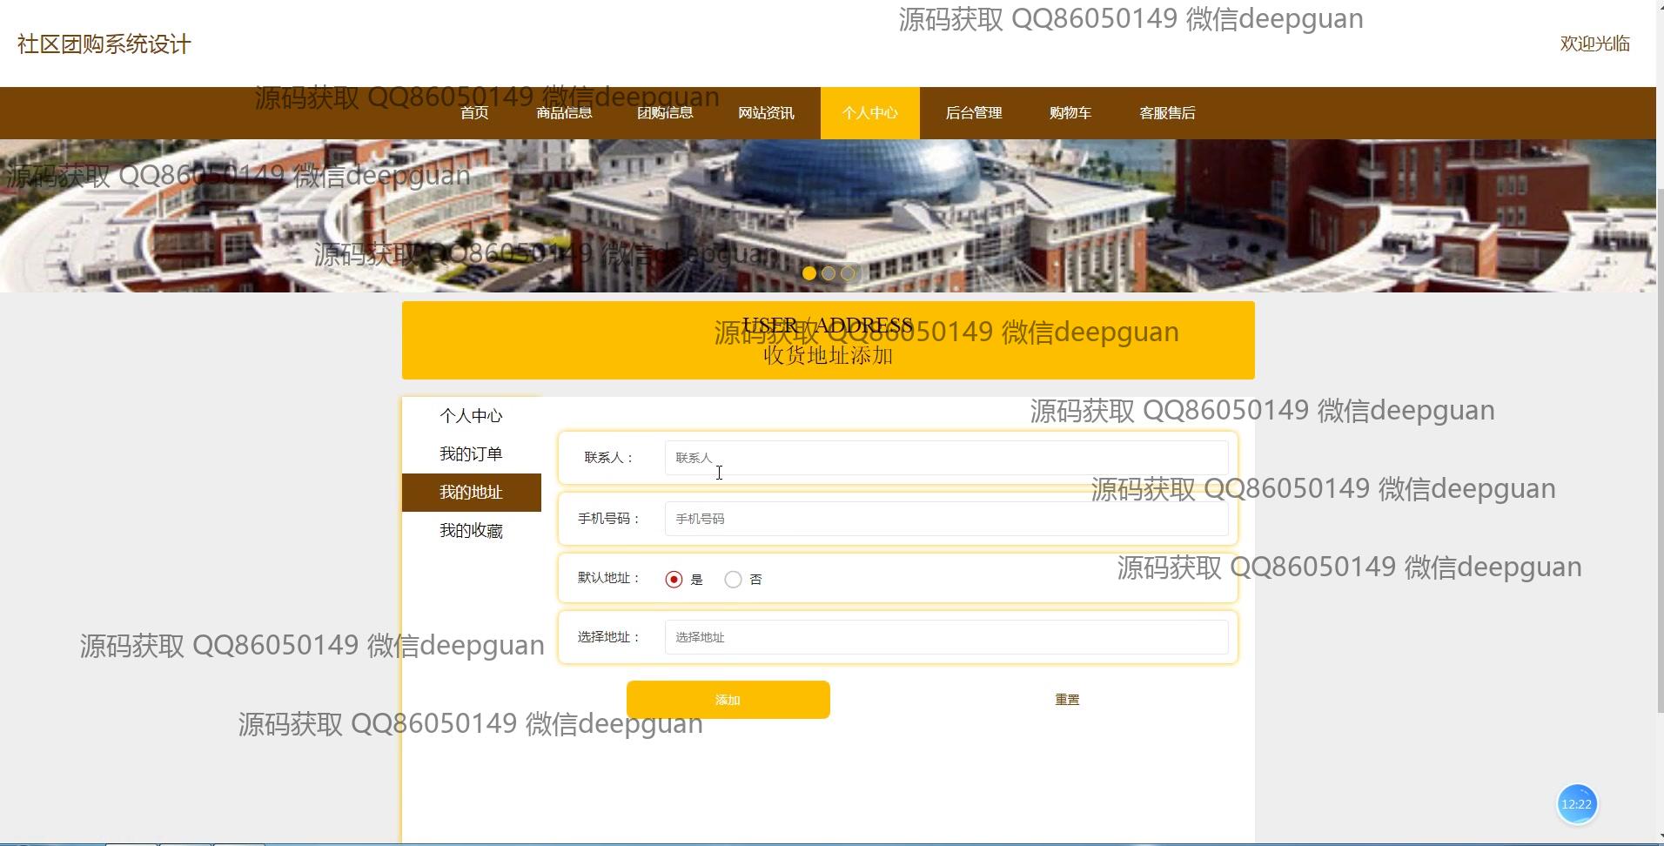This screenshot has height=846, width=1664.
Task: Open the 选择地址 address selector field
Action: click(946, 637)
